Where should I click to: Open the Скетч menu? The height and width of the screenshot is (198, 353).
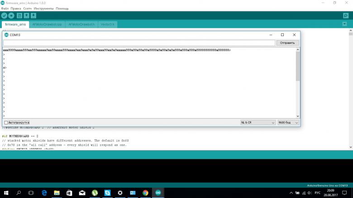click(28, 9)
